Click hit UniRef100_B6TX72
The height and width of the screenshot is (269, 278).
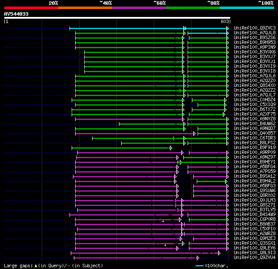point(255,110)
